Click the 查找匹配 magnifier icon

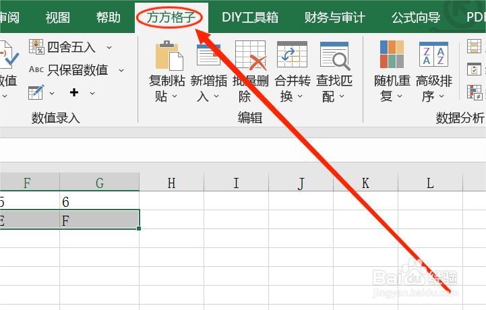pos(335,56)
